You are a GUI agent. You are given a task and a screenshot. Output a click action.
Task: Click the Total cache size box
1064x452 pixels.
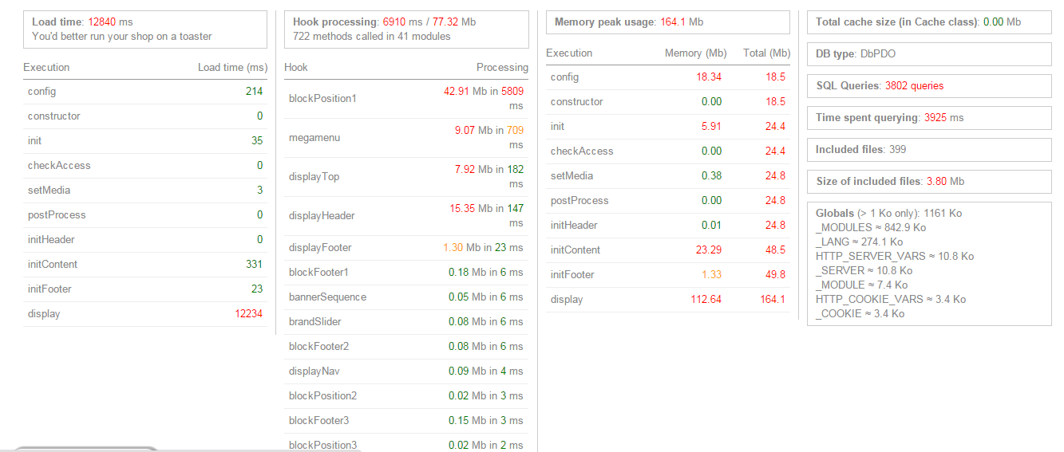tap(929, 22)
